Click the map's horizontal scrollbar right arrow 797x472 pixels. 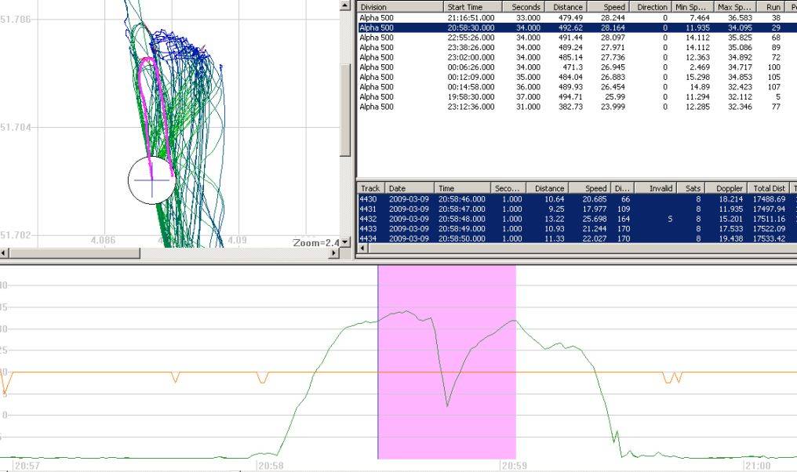[334, 253]
